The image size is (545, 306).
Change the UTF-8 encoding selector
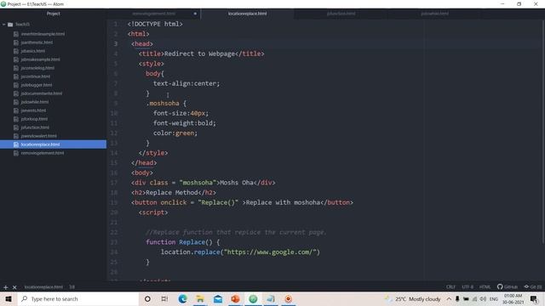pos(468,287)
